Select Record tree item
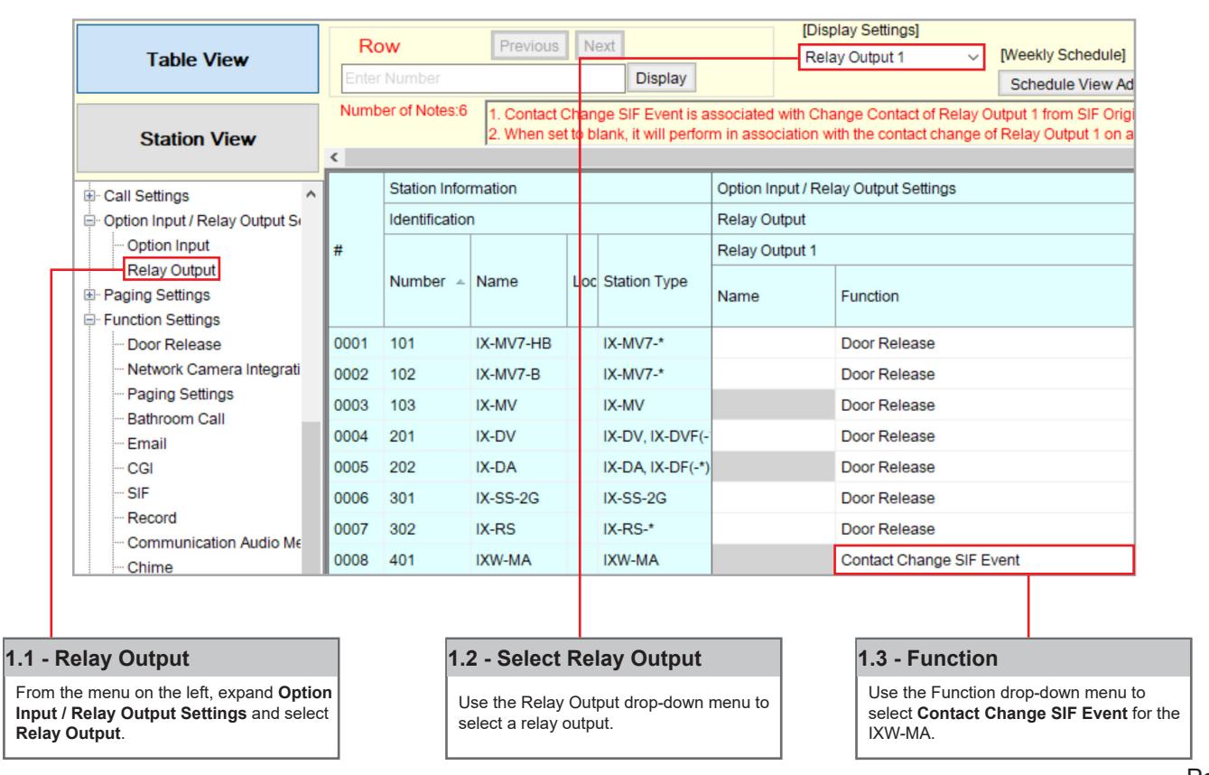This screenshot has height=775, width=1209. (x=151, y=518)
